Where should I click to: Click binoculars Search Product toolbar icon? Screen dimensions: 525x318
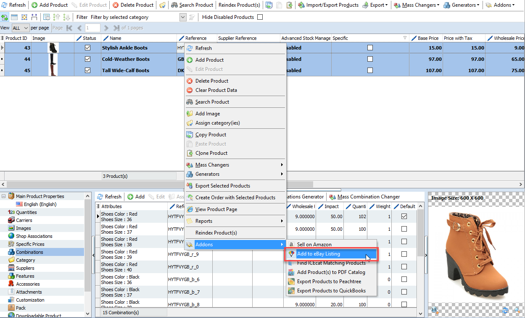[x=174, y=5]
